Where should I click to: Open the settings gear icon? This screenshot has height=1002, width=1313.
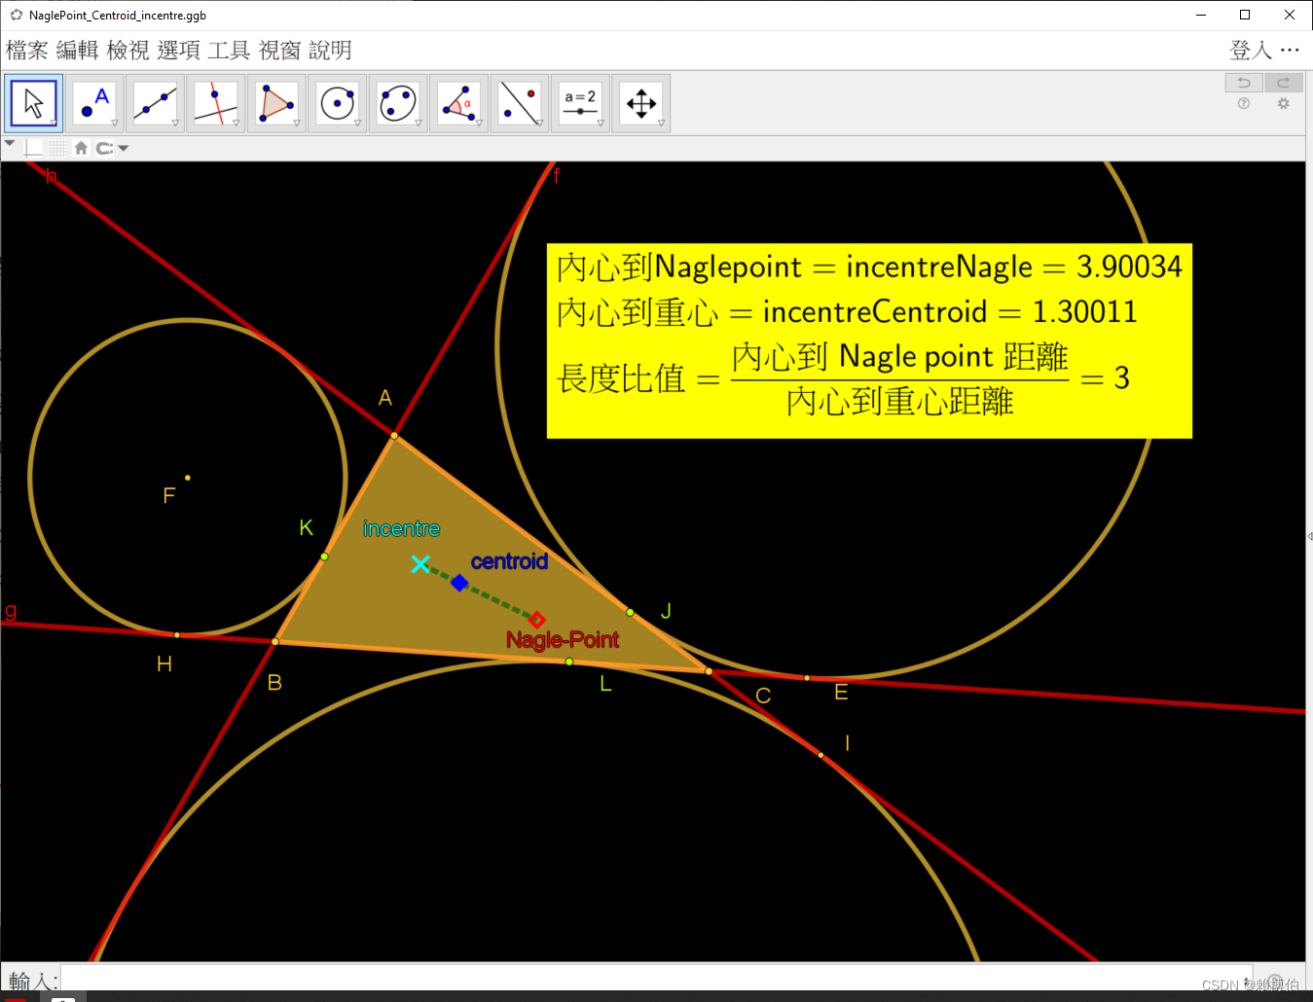[1284, 104]
